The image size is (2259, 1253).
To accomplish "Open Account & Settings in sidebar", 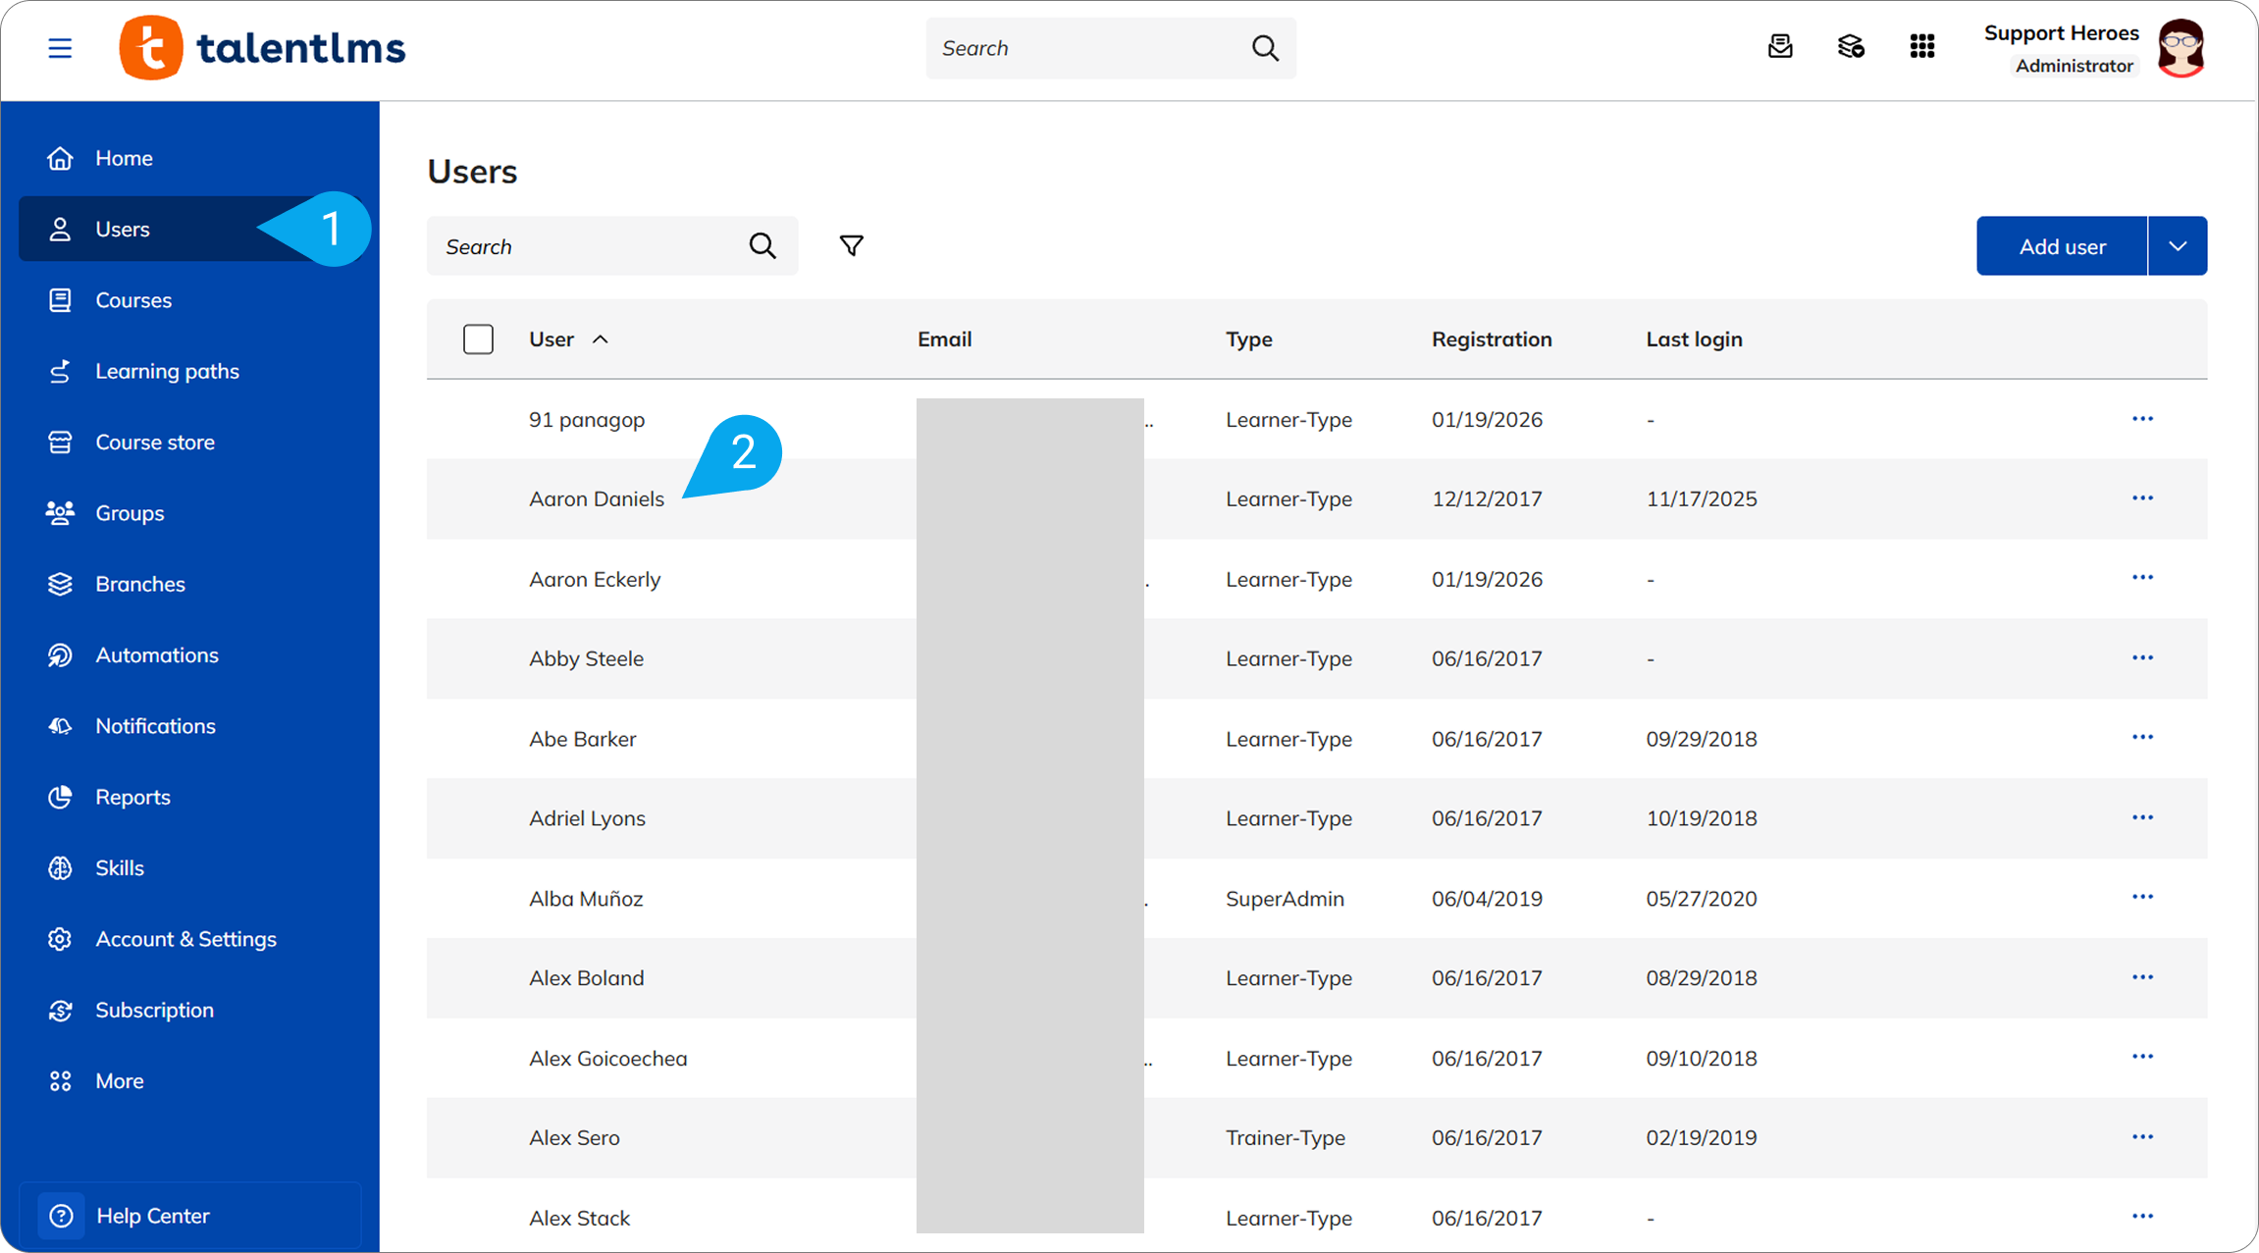I will [x=190, y=939].
